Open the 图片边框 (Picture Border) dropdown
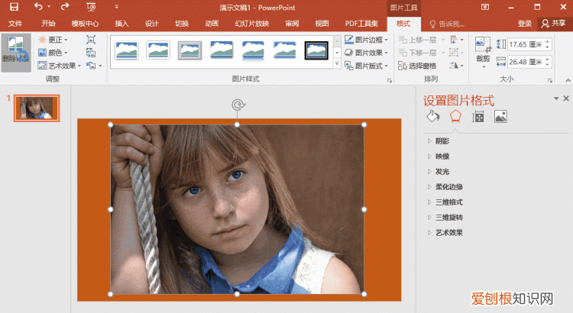This screenshot has width=573, height=313. 367,40
